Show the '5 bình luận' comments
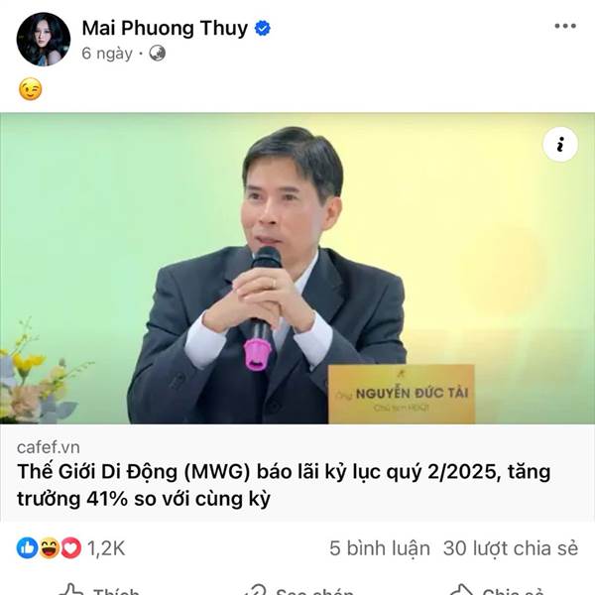The height and width of the screenshot is (595, 595). pyautogui.click(x=380, y=548)
